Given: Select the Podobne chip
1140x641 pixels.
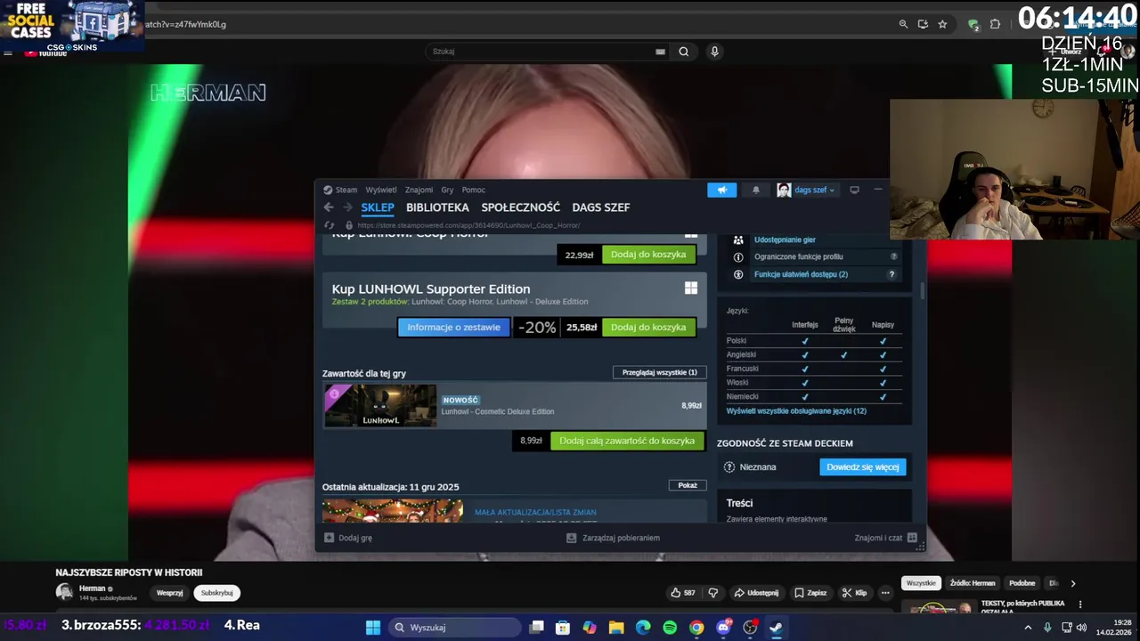Looking at the screenshot, I should point(1022,583).
